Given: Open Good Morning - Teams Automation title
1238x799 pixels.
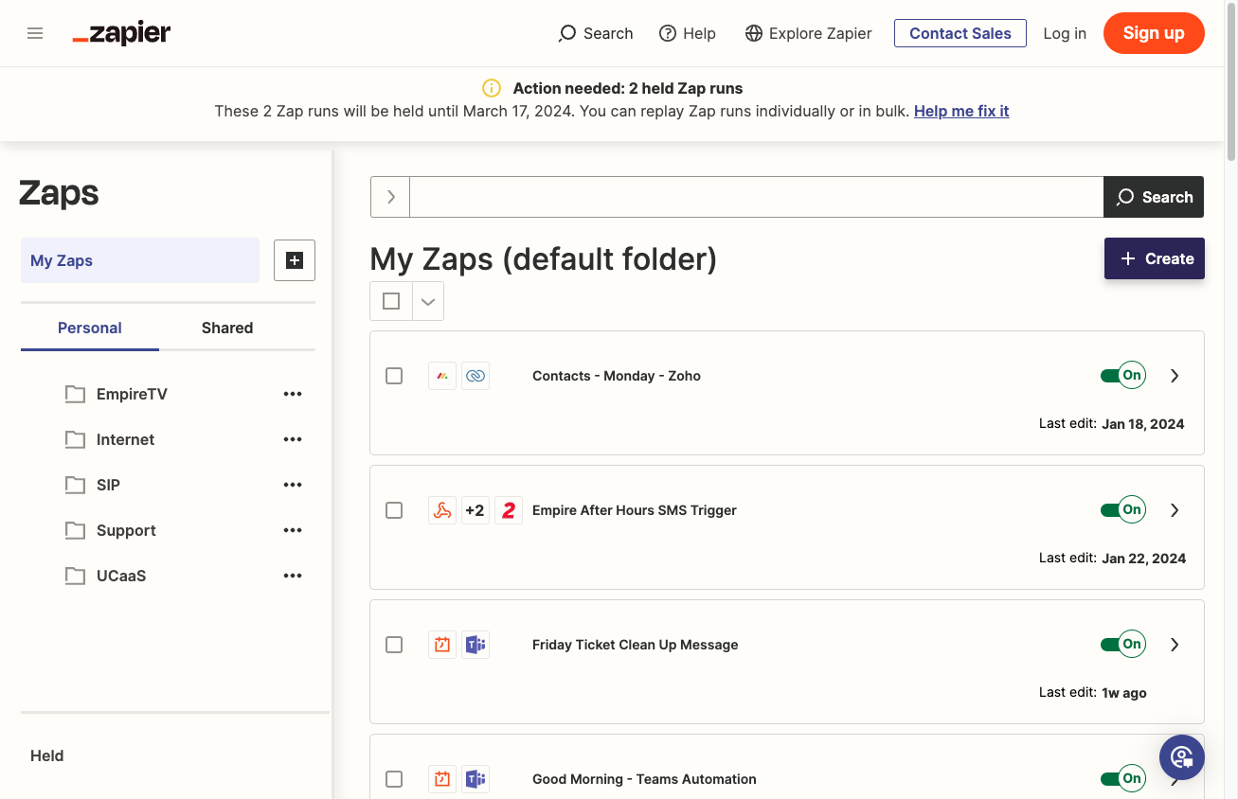Looking at the screenshot, I should coord(644,779).
